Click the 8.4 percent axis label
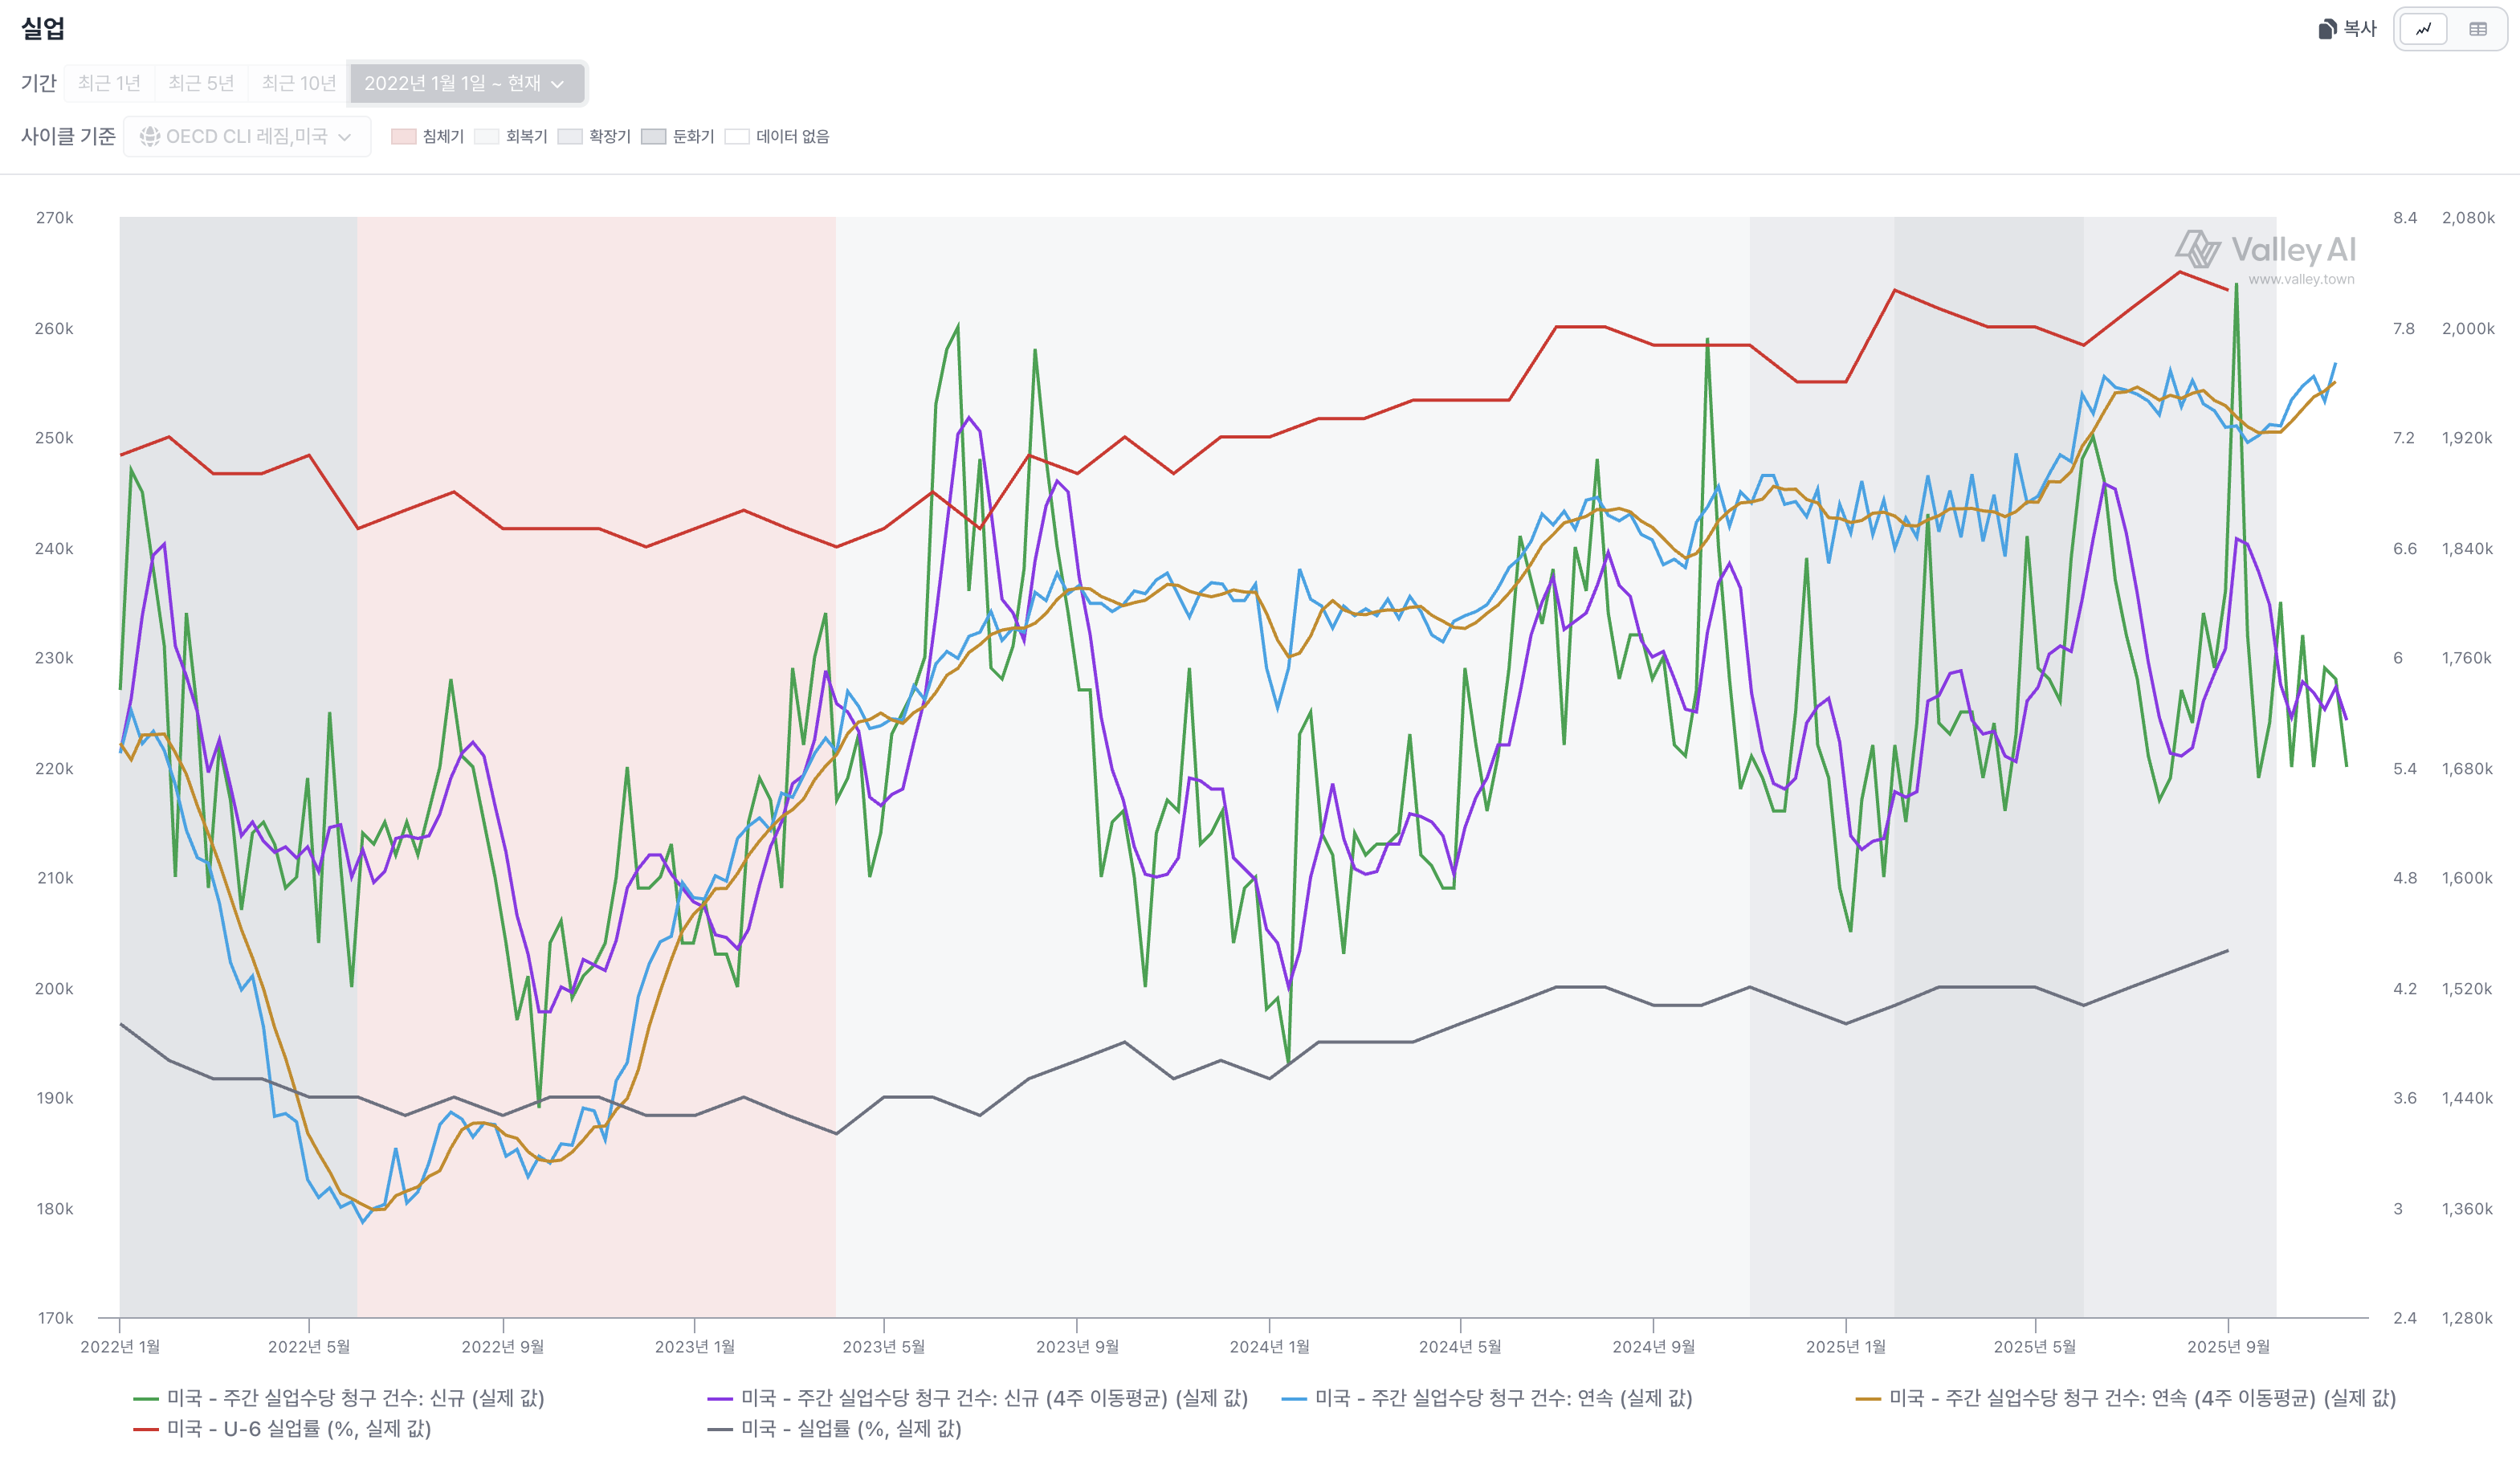The width and height of the screenshot is (2520, 1481). (x=2405, y=218)
